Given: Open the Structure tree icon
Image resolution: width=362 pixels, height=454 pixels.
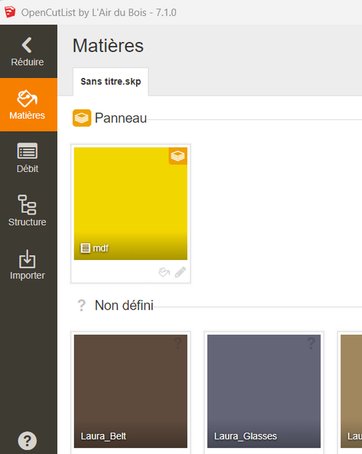Looking at the screenshot, I should [28, 205].
